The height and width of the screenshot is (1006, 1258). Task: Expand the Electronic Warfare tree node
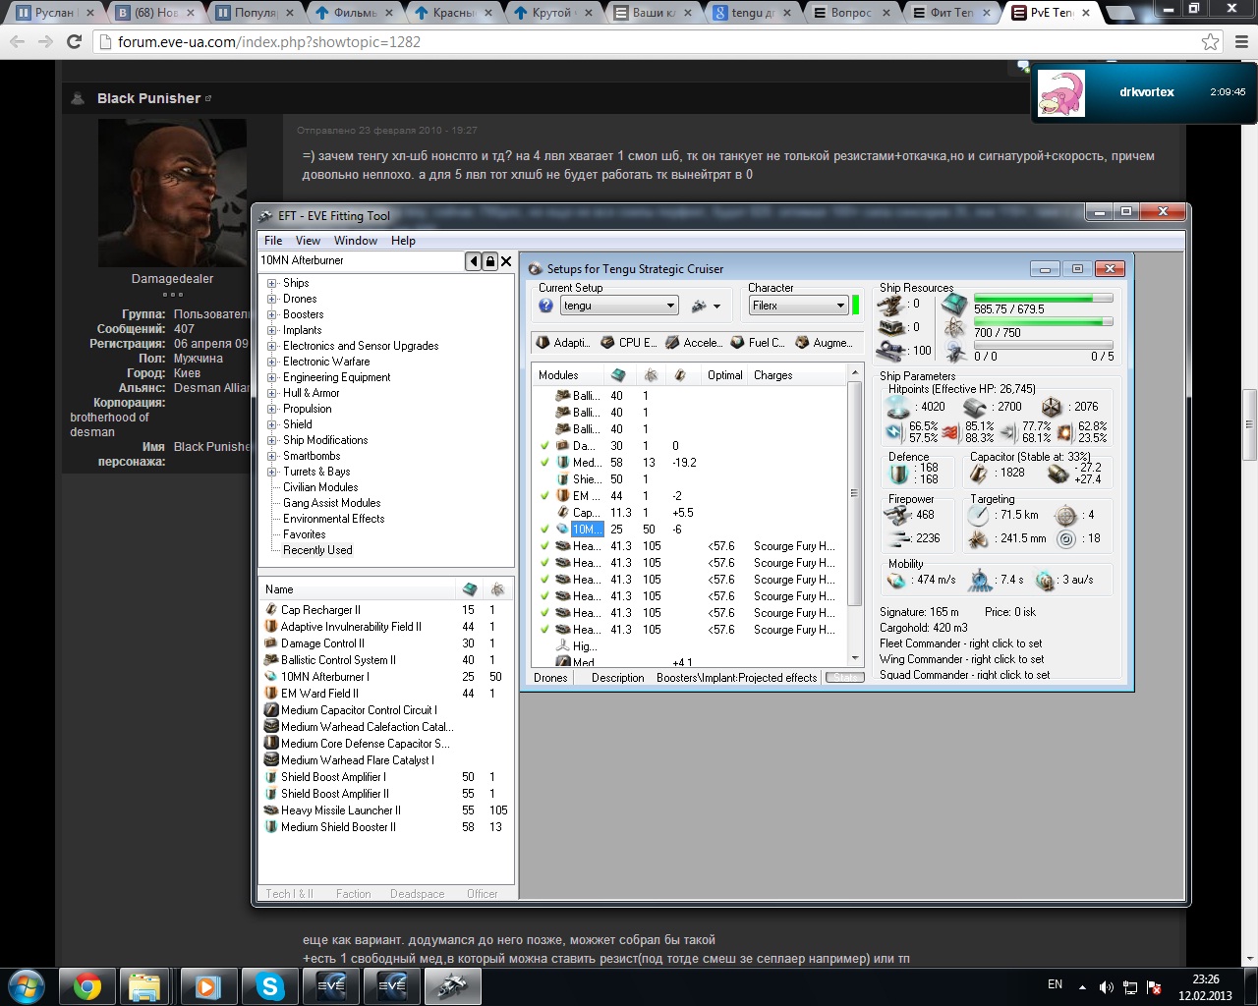(272, 362)
